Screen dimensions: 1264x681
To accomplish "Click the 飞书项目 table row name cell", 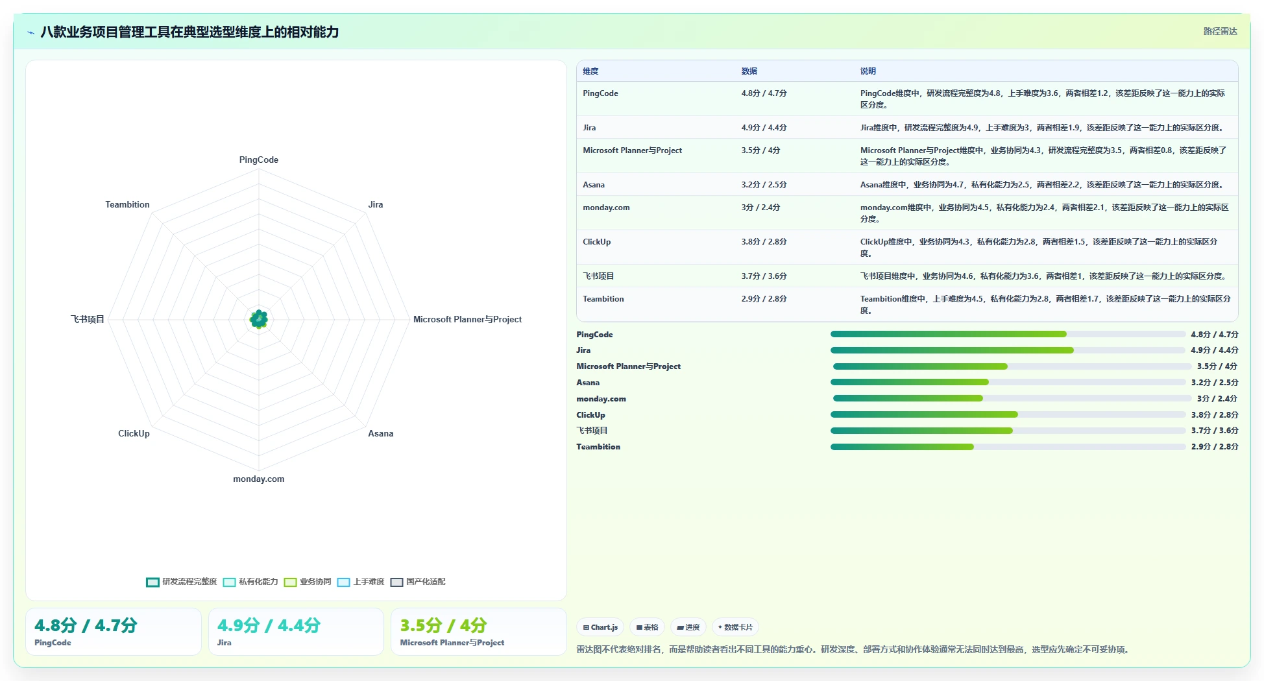I will [x=598, y=276].
